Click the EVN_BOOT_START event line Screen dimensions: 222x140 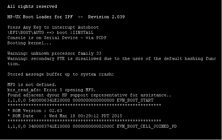(x=80, y=101)
